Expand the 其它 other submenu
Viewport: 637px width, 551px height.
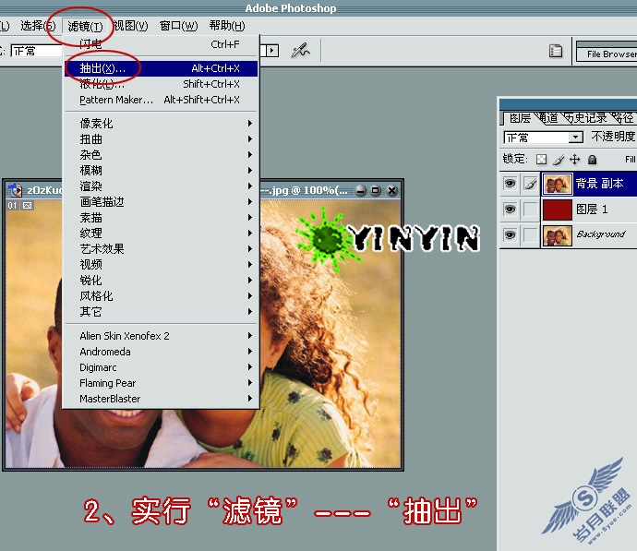click(161, 312)
